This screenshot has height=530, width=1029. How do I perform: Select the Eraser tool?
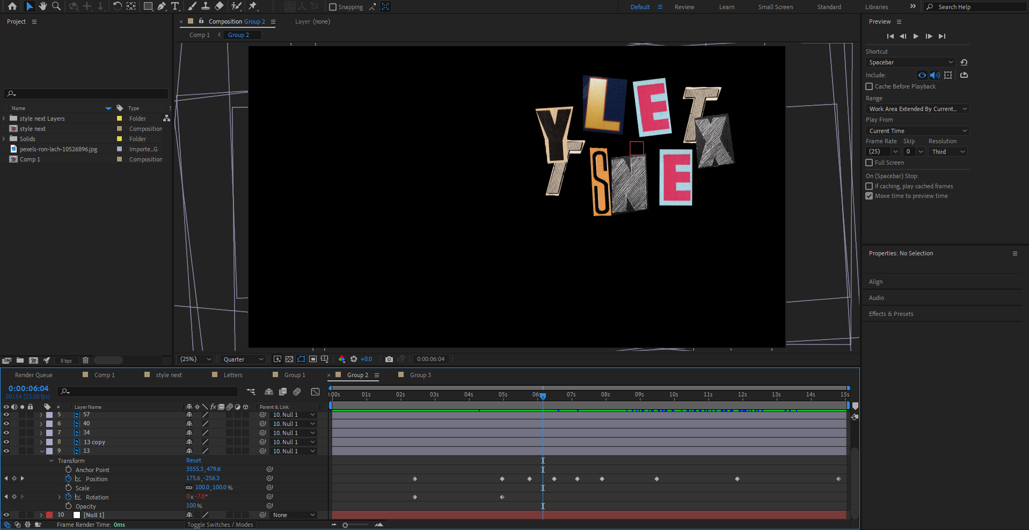pos(219,6)
